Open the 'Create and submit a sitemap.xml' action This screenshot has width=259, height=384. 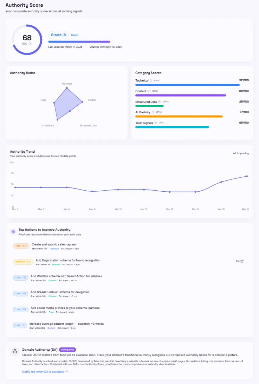(x=54, y=244)
